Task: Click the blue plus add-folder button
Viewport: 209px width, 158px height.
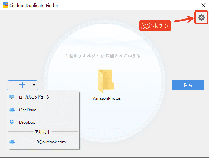Action: (x=22, y=85)
